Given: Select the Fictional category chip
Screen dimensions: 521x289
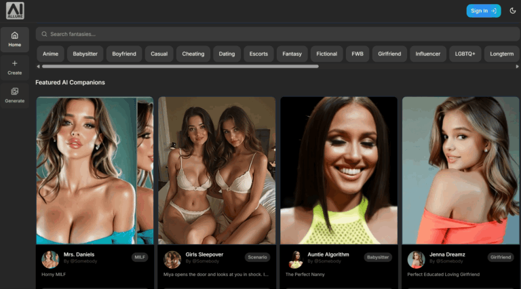Looking at the screenshot, I should (x=326, y=54).
